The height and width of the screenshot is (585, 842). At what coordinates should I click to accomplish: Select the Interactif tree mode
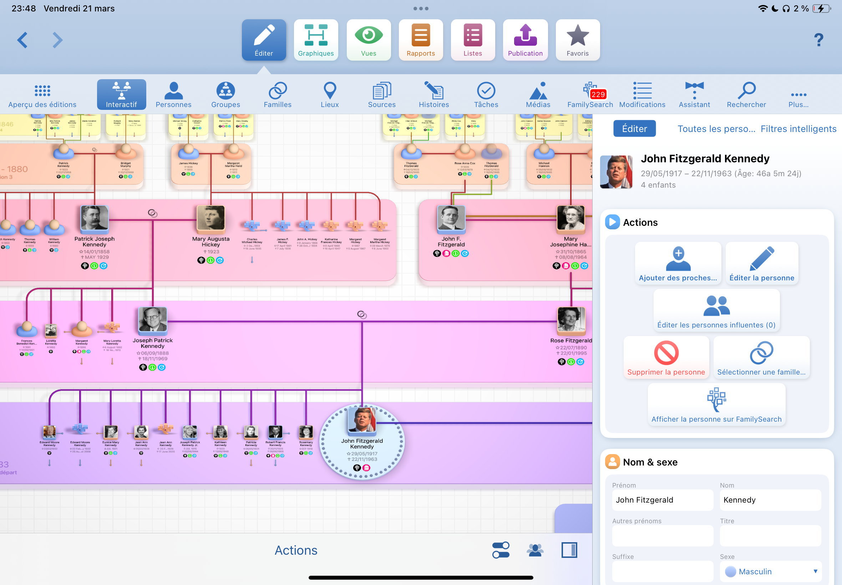(x=121, y=95)
